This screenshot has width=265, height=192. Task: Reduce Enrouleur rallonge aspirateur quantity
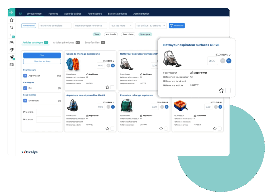[162, 107]
